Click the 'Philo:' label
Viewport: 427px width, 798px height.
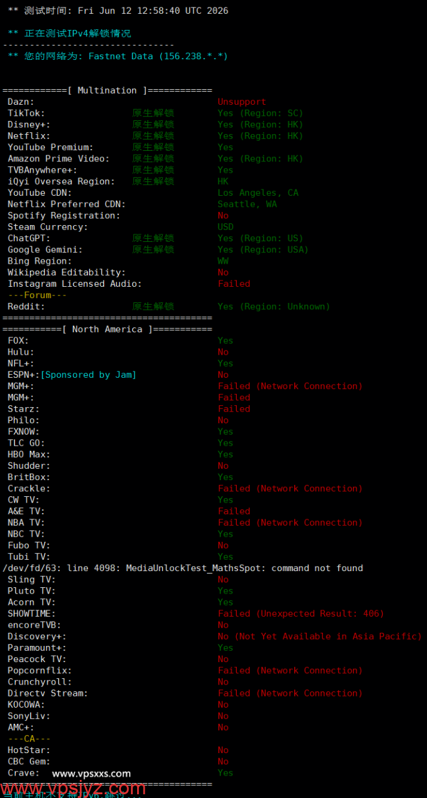tap(24, 420)
